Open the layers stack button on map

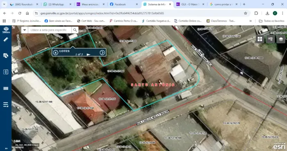click(281, 39)
